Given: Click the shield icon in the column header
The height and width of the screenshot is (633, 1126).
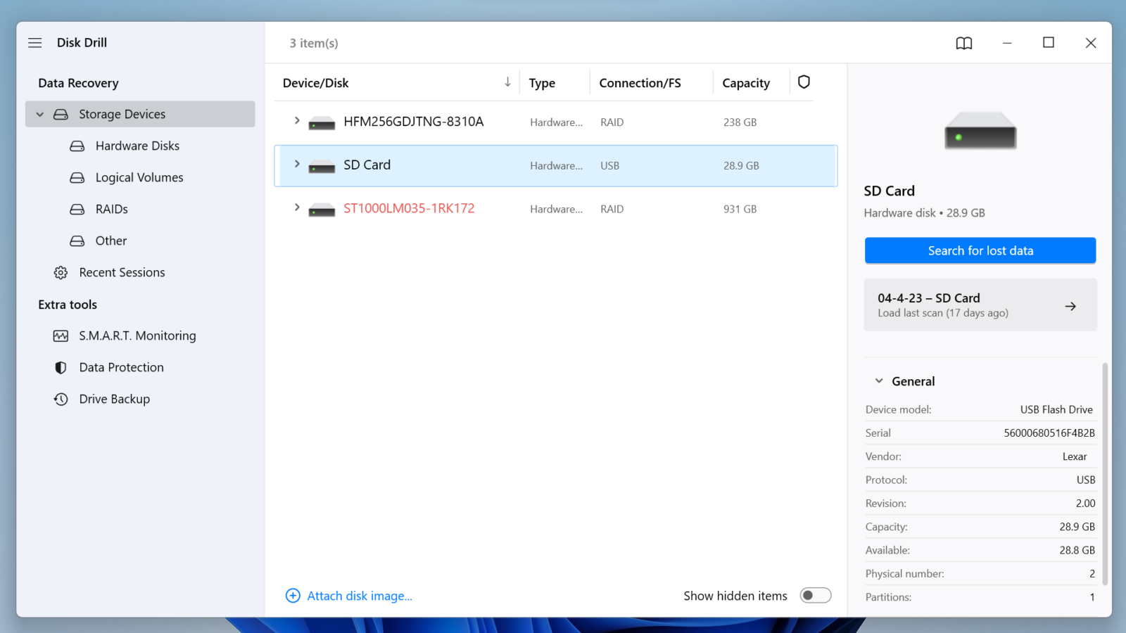Looking at the screenshot, I should coord(804,82).
